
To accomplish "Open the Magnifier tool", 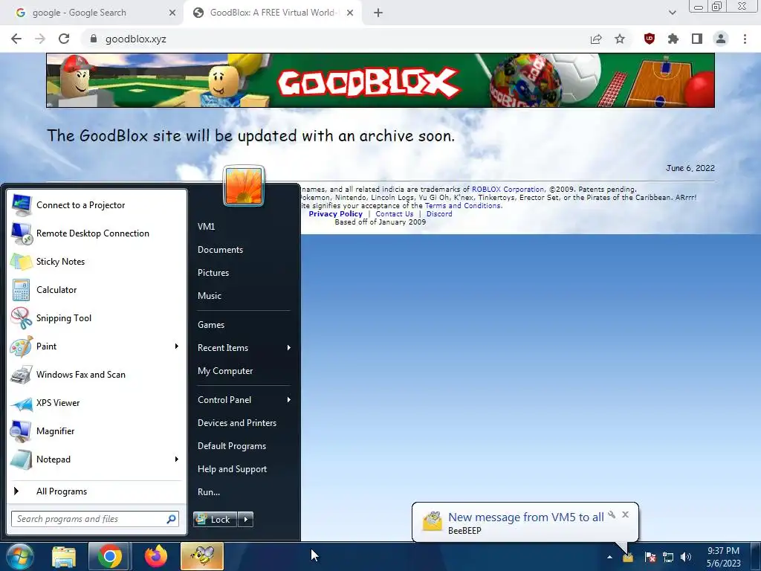I will (96, 431).
